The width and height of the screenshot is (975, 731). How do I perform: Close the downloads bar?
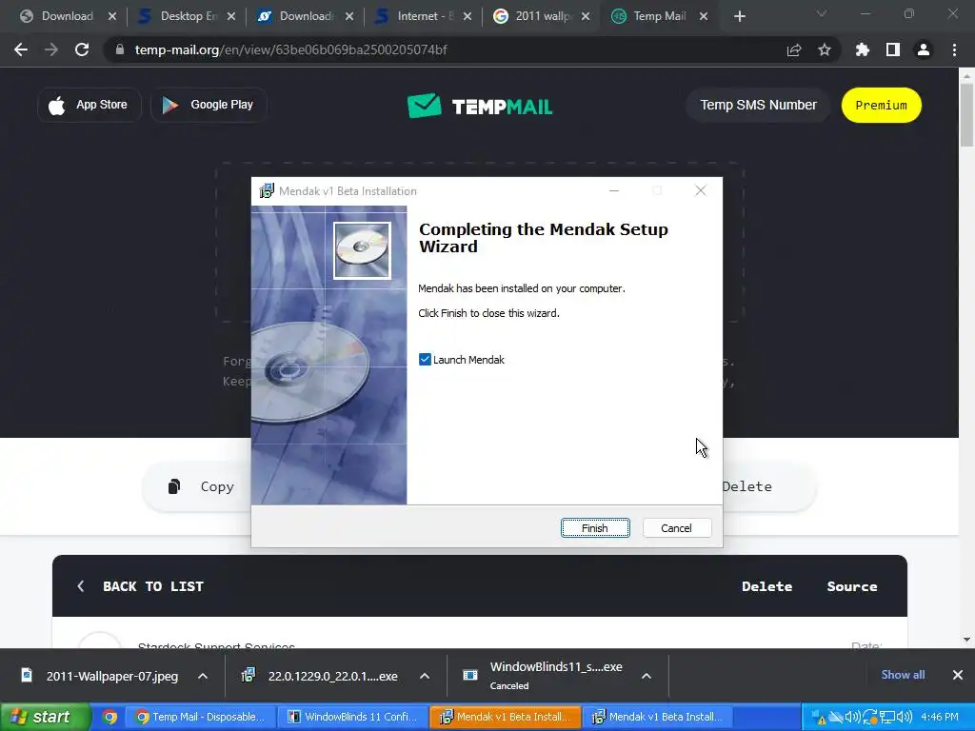[x=958, y=675]
